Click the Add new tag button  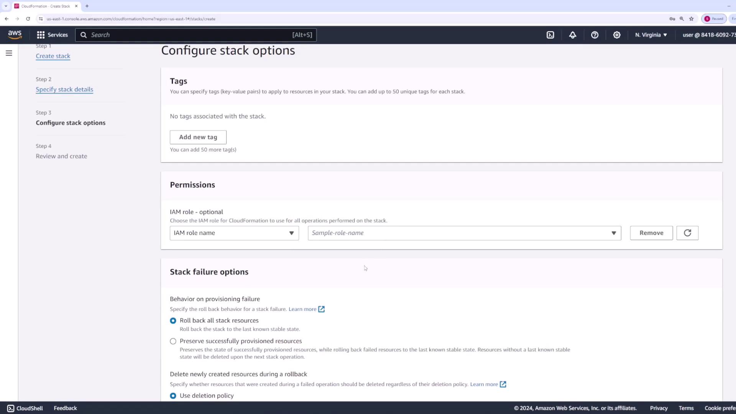[x=198, y=137]
